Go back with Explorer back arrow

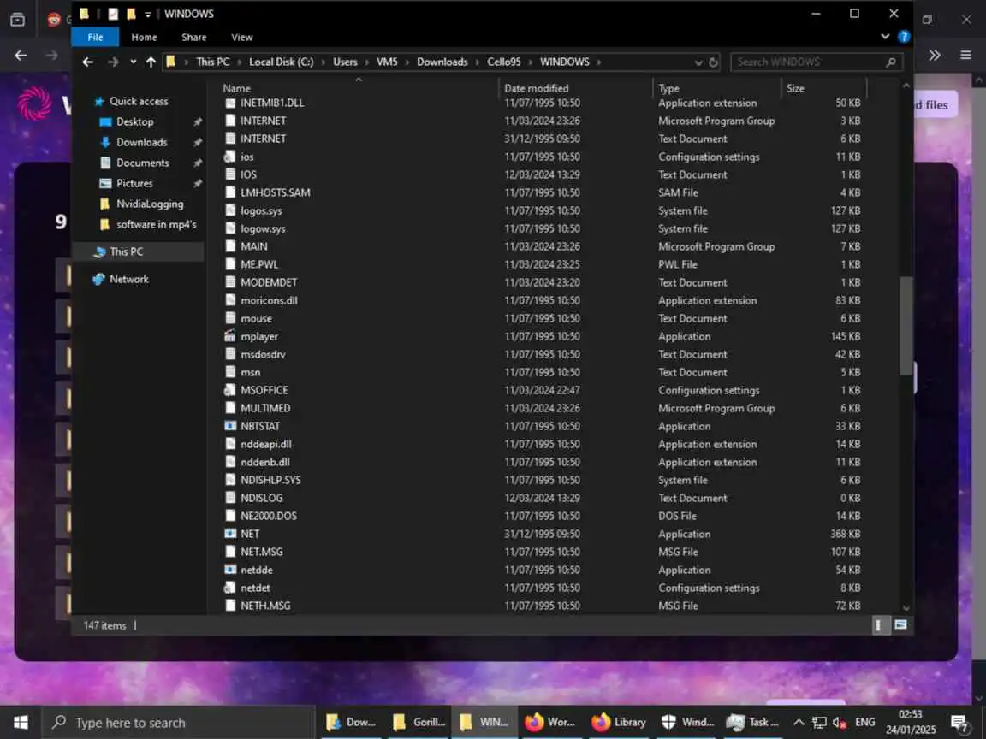click(87, 62)
